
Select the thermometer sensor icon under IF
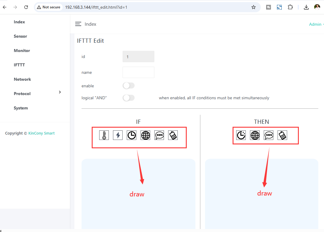click(104, 135)
